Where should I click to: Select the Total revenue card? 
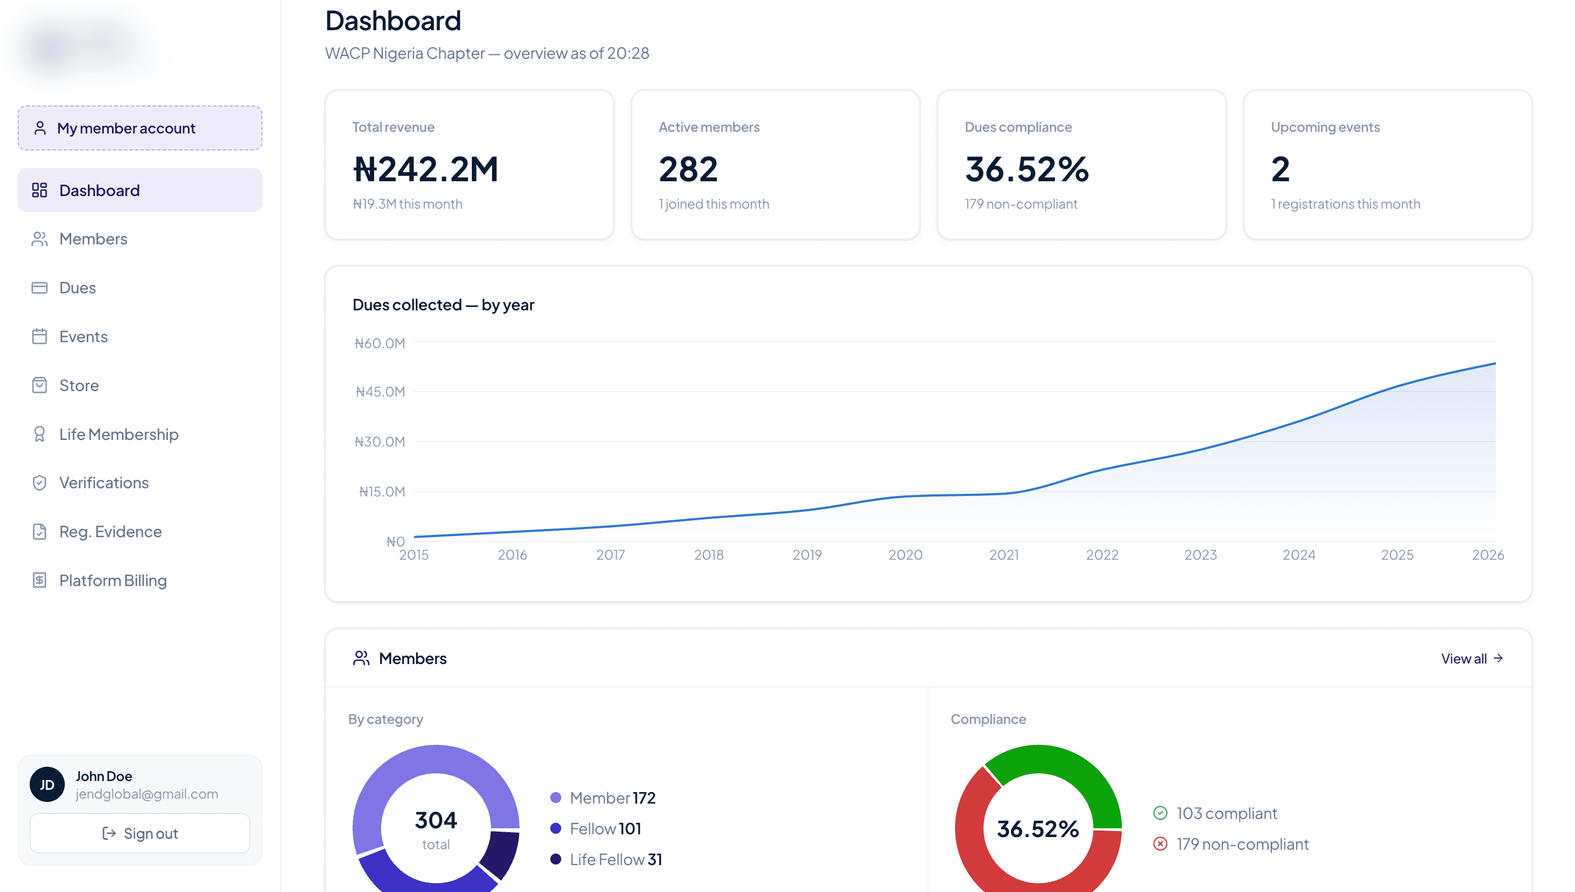470,165
